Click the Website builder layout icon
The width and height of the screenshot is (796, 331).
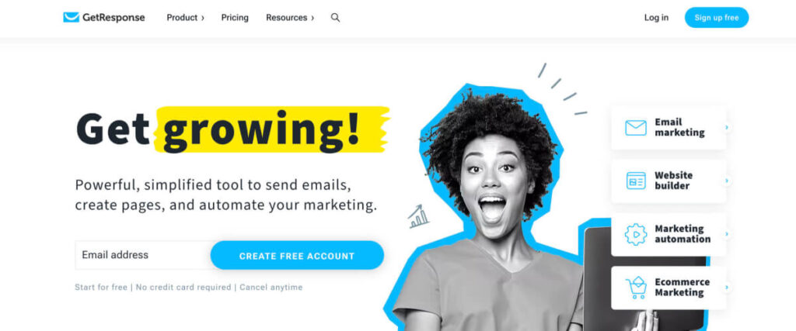pos(636,181)
